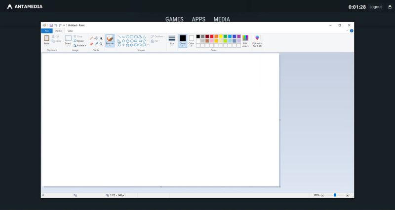Image resolution: width=395 pixels, height=210 pixels.
Task: Choose the Triangle shape
Action: point(144,37)
